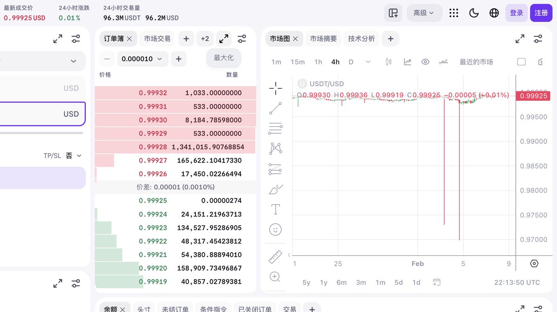557x312 pixels.
Task: Click the 最近的市场 label
Action: (x=476, y=62)
